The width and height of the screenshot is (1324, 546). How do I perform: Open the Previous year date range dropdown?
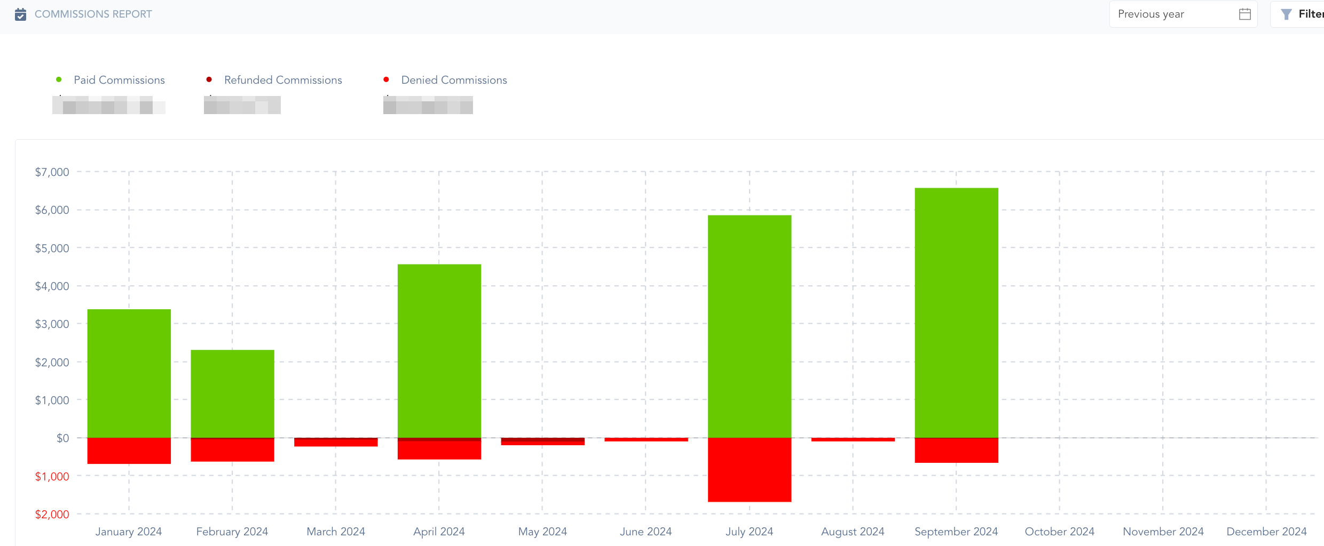tap(1175, 14)
